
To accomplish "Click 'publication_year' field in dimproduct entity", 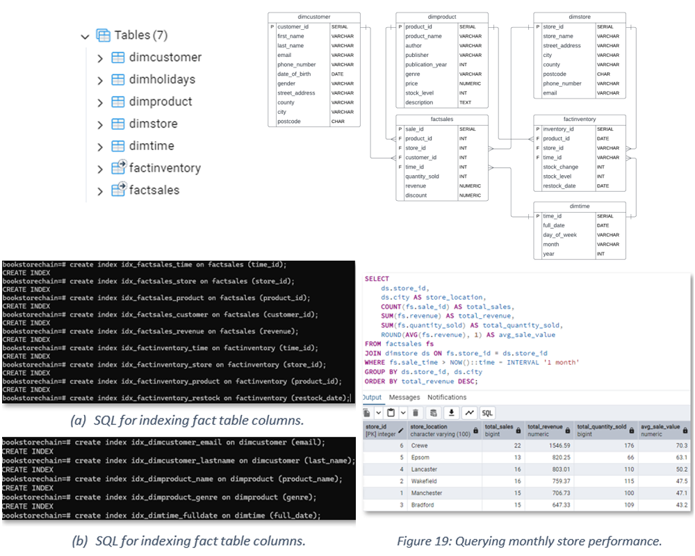I will click(426, 65).
